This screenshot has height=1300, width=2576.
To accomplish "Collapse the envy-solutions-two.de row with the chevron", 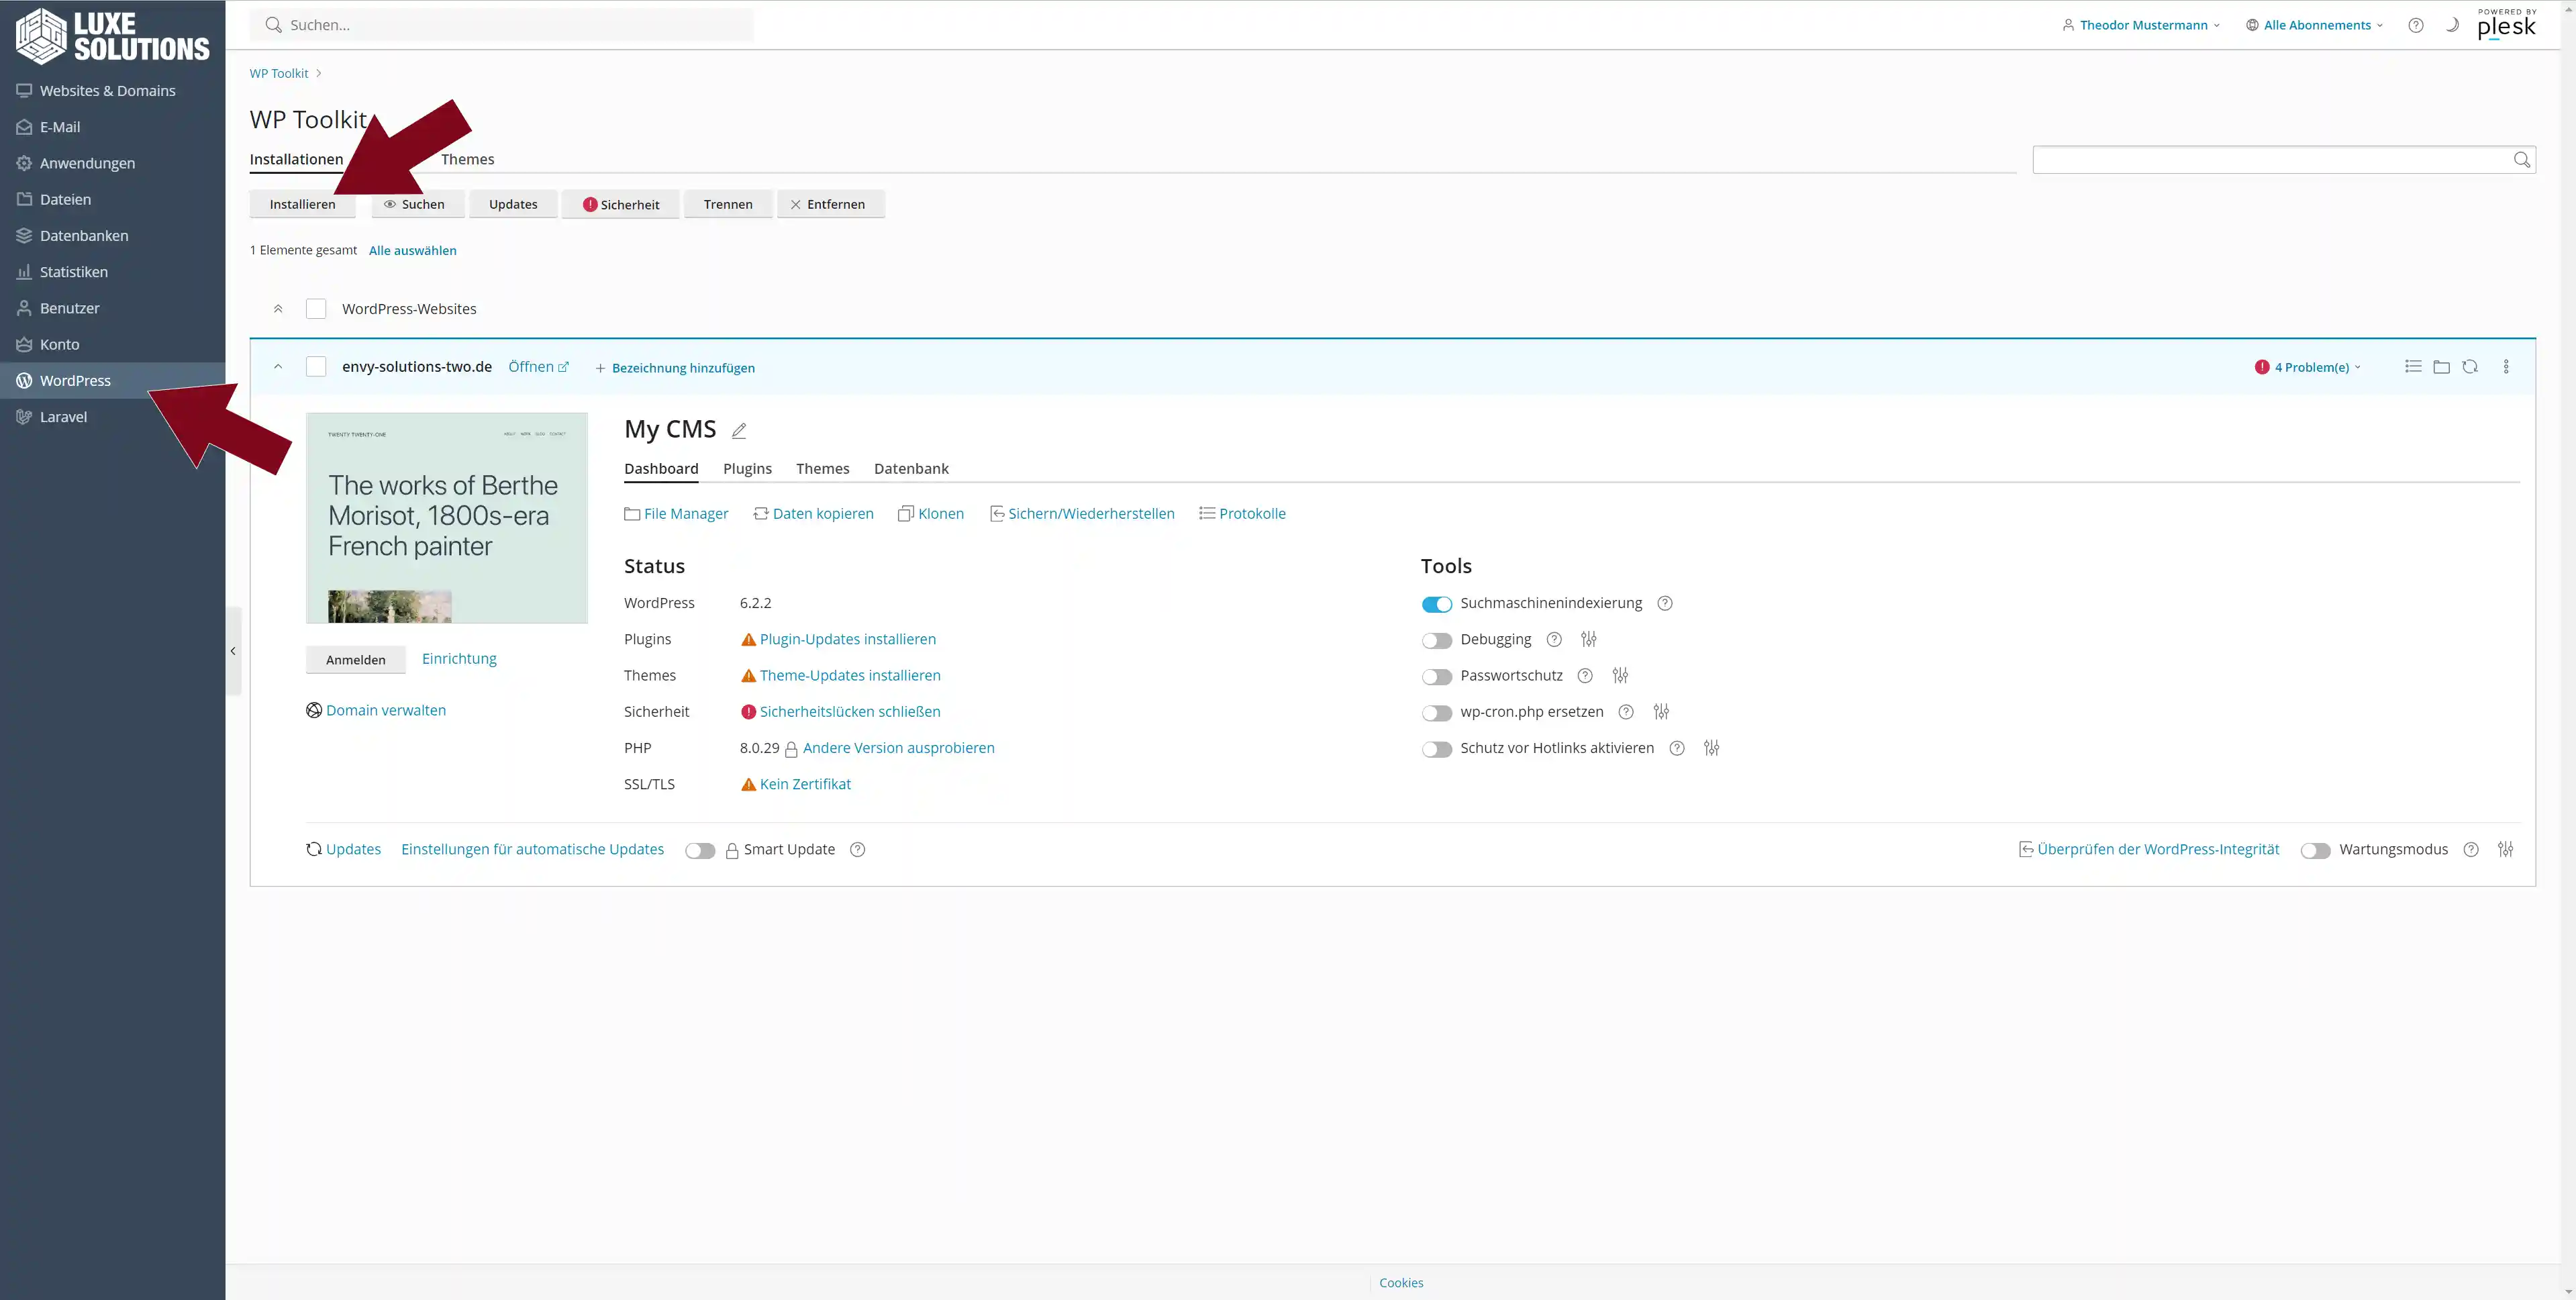I will [278, 367].
